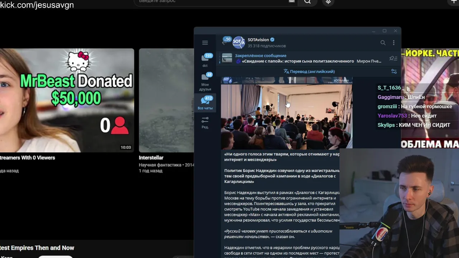
Task: Click chat username S_T_1636
Action: tap(389, 88)
